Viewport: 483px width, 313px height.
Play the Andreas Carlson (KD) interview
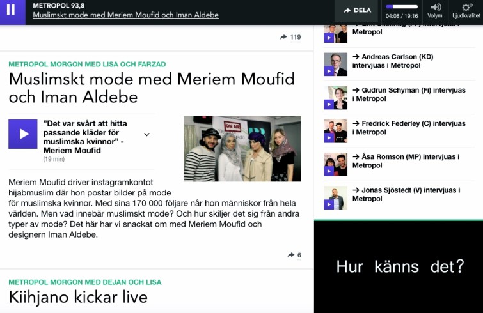[x=329, y=72]
